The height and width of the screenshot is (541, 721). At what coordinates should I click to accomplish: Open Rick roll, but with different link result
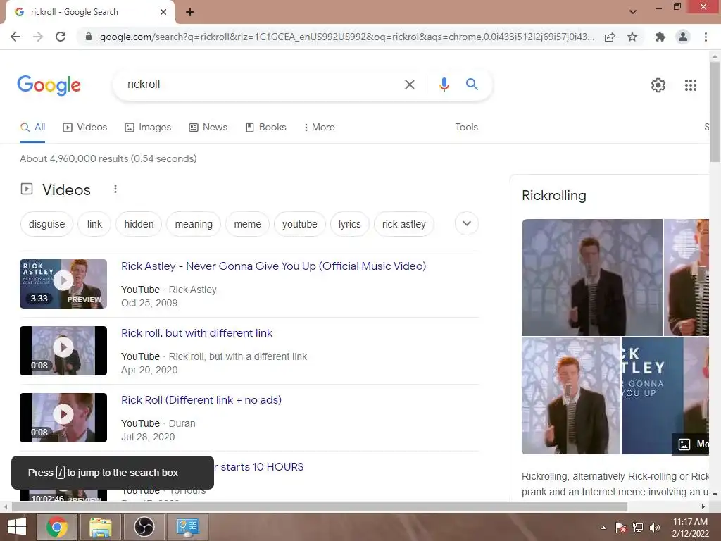[197, 333]
